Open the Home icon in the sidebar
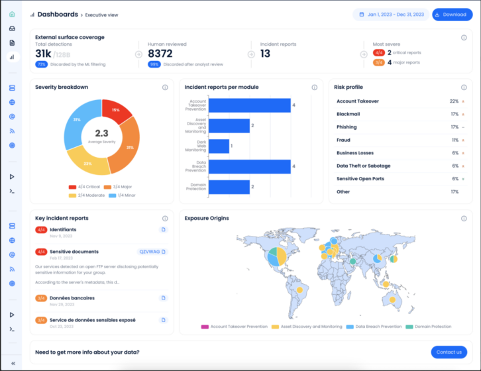Image resolution: width=481 pixels, height=371 pixels. tap(12, 14)
